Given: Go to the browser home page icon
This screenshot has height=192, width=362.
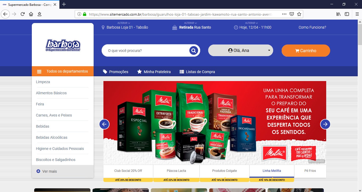Looking at the screenshot, I should 31,14.
